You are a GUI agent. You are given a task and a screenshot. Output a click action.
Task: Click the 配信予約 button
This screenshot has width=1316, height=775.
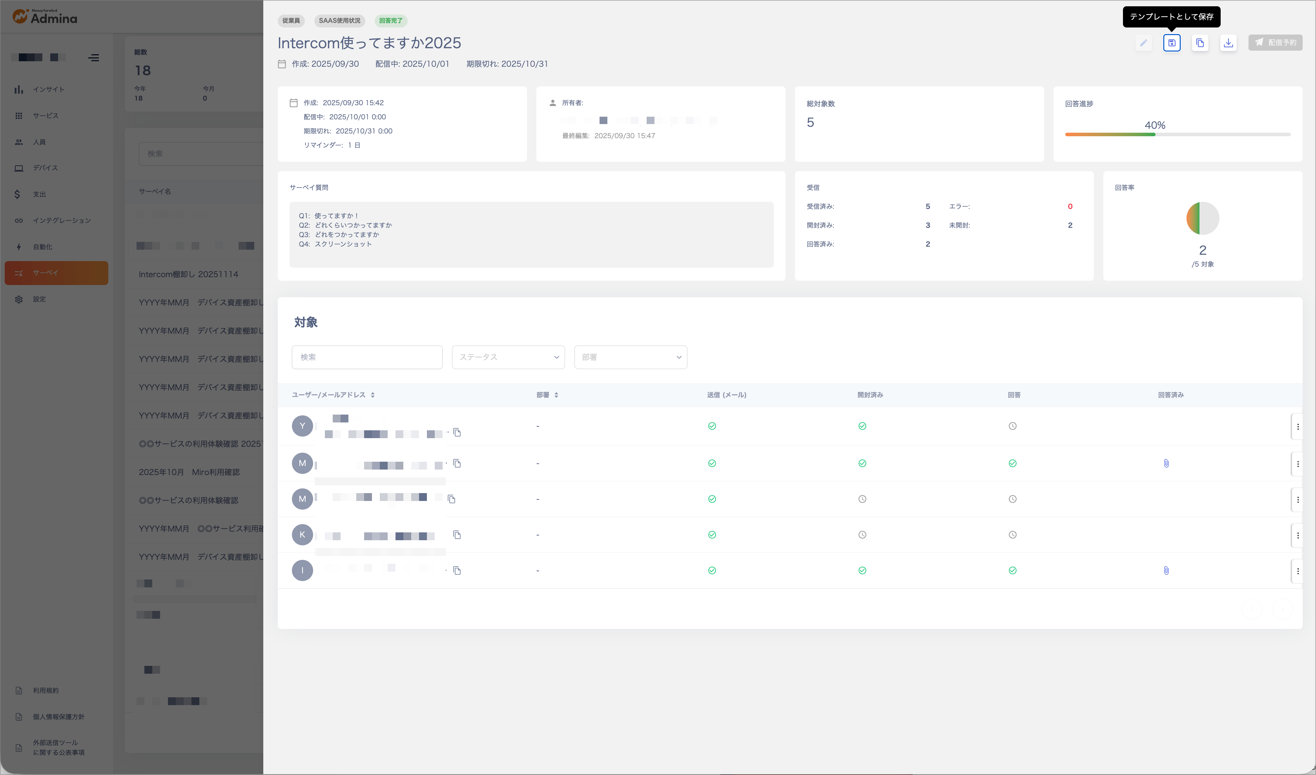click(x=1275, y=43)
